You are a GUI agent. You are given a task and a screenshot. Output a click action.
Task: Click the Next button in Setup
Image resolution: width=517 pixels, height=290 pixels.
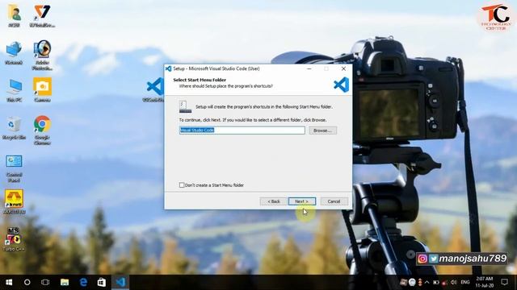click(302, 201)
